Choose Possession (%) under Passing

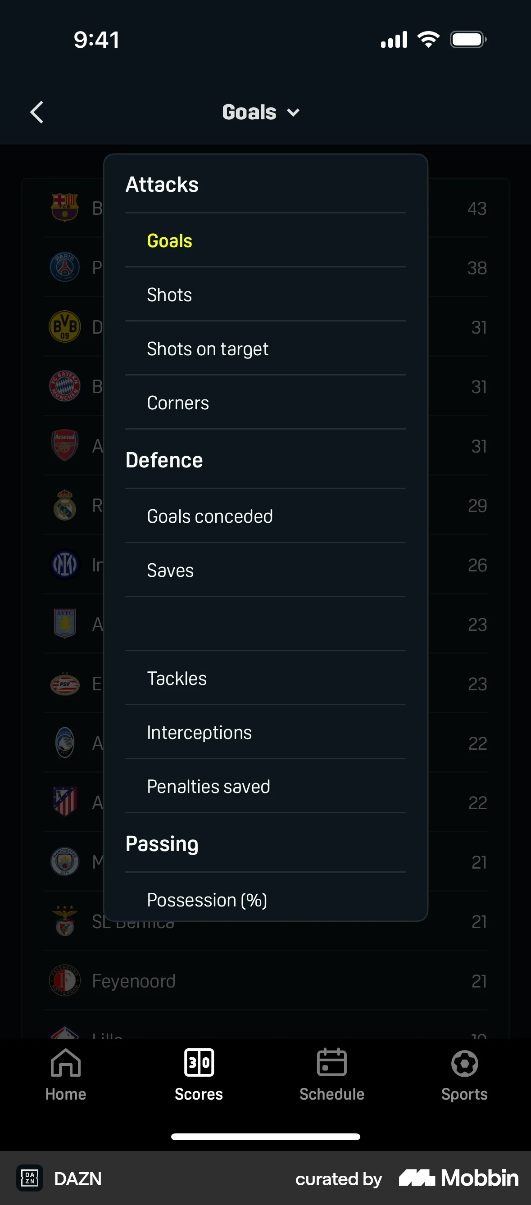(206, 899)
